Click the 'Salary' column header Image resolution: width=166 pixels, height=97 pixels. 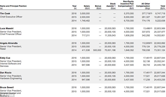click(x=87, y=6)
